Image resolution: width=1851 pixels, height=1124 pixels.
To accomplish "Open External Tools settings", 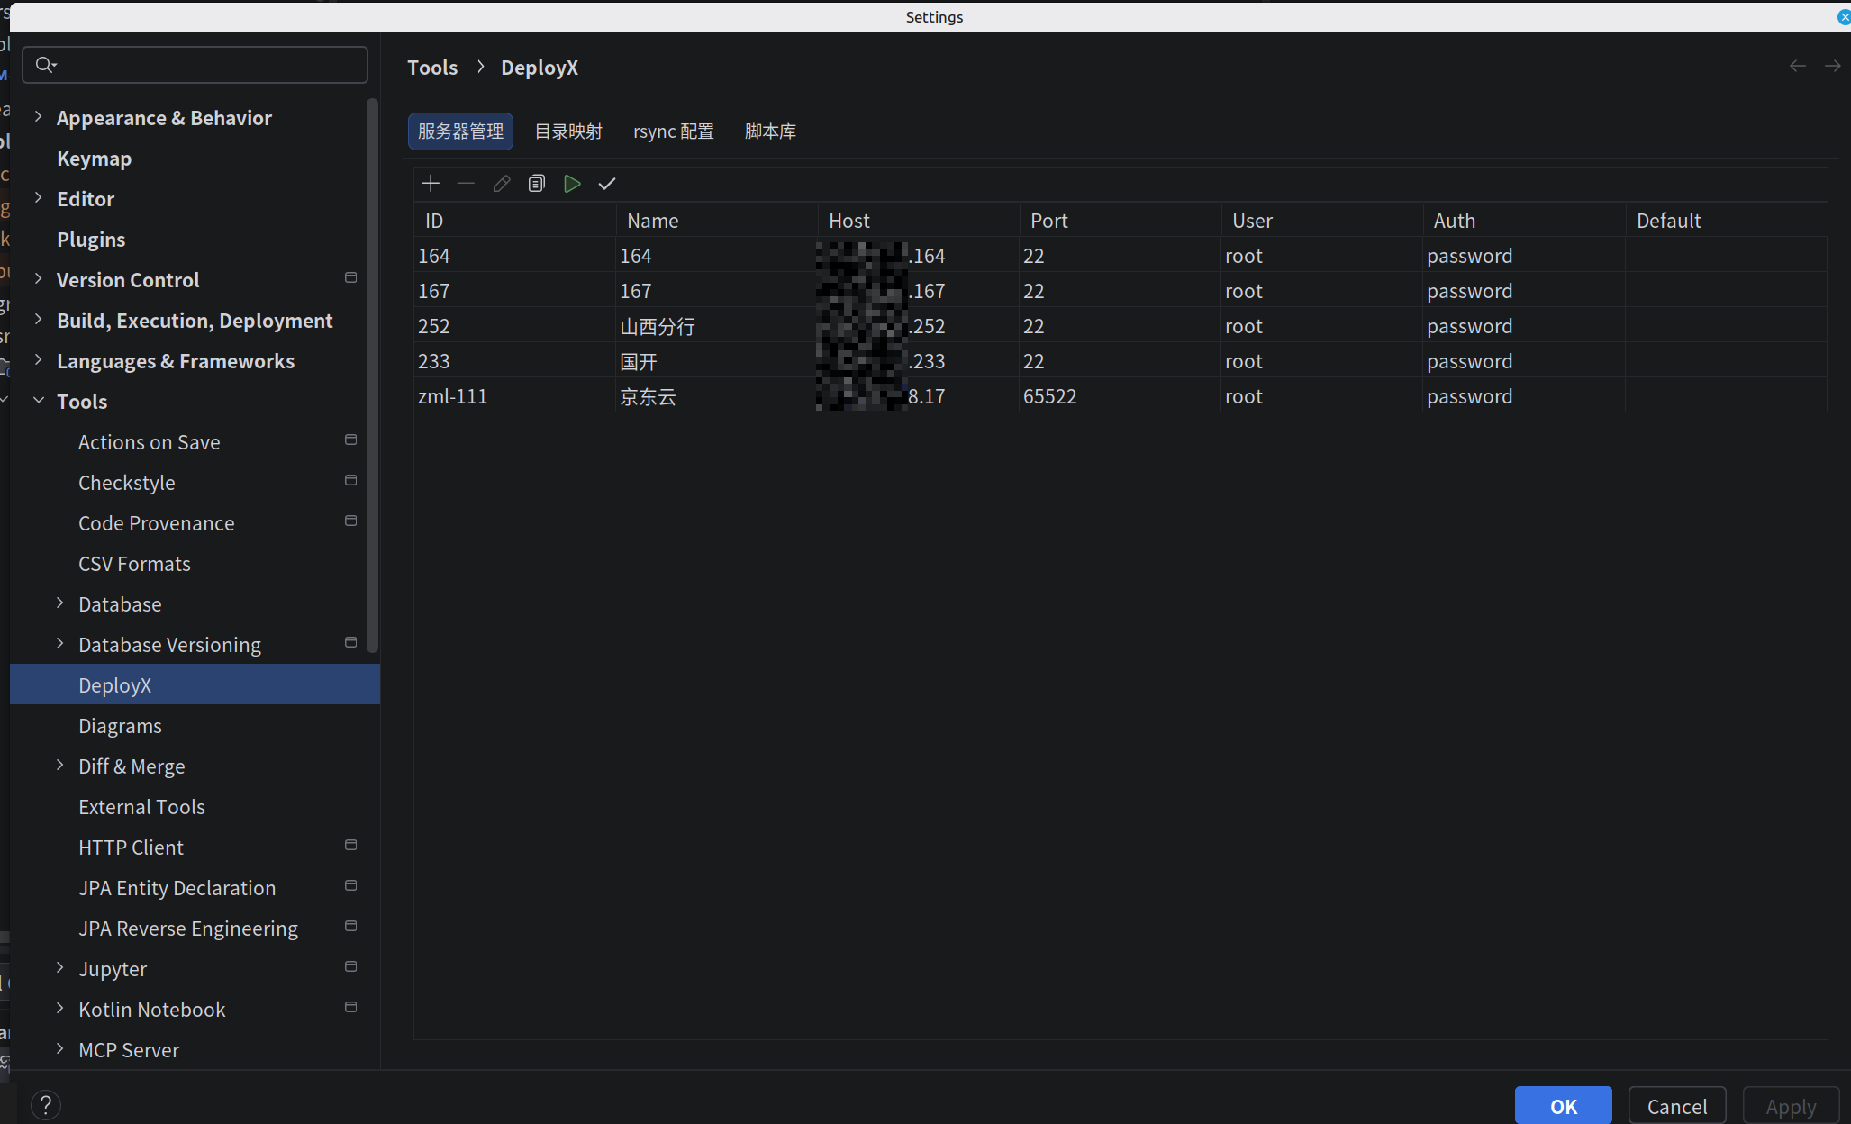I will 141,807.
